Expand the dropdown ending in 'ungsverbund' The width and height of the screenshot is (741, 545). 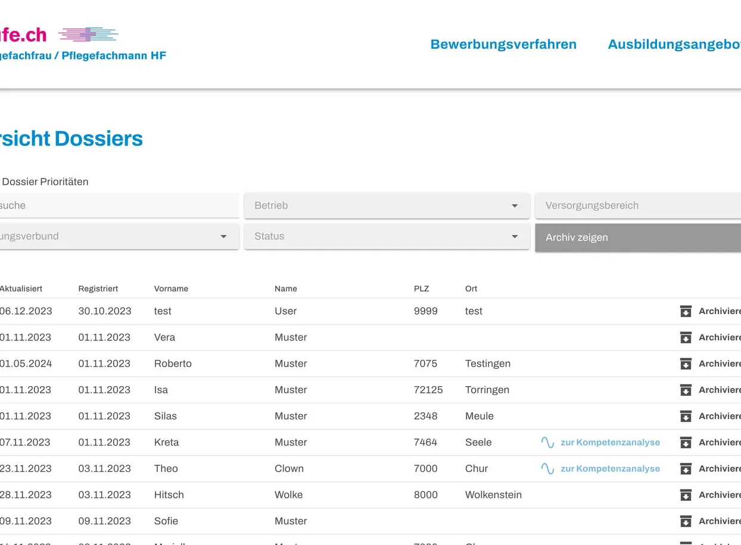tap(119, 236)
